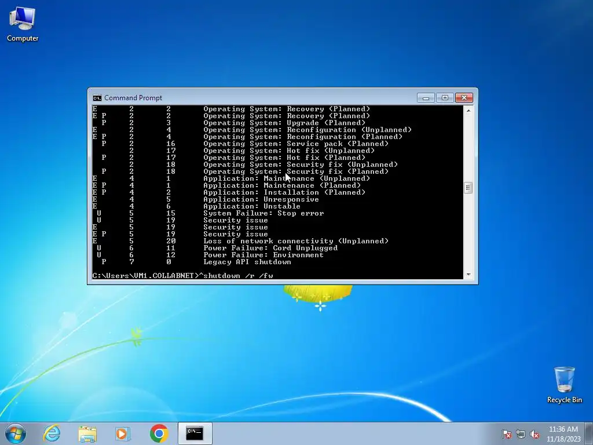Click 'Operating System: Security fix (Planned)' line
Screen dimensions: 593x445
click(x=296, y=172)
